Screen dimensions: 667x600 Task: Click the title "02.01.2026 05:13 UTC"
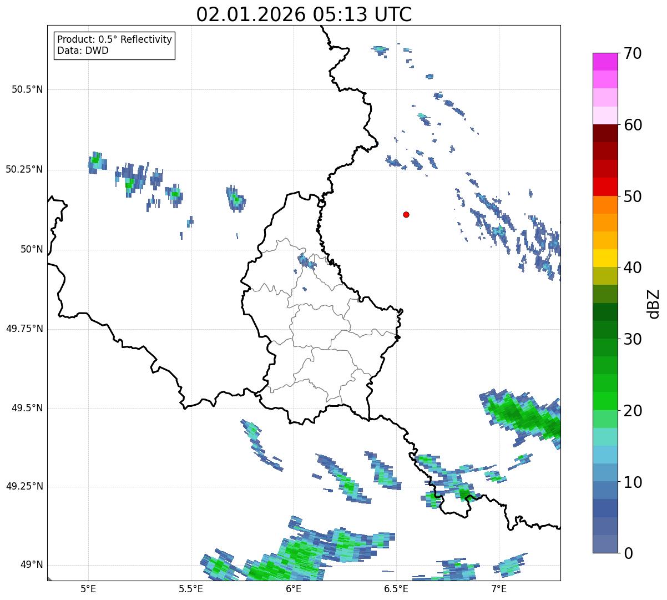(x=304, y=14)
